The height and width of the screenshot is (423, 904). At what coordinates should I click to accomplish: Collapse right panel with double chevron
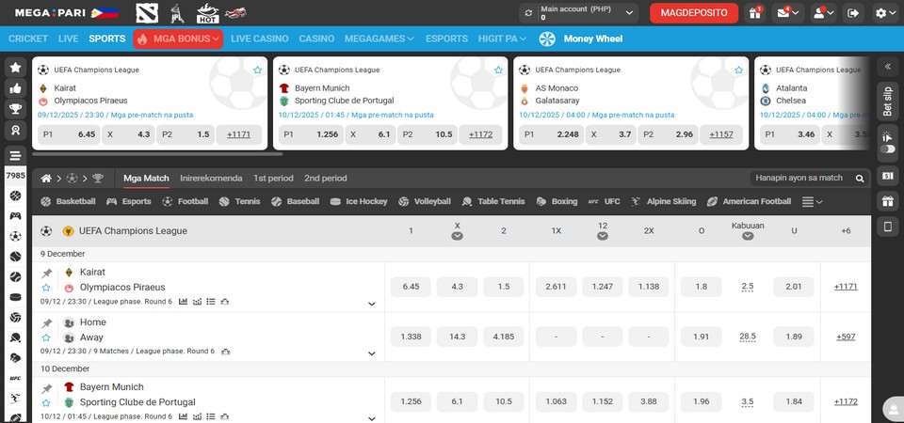888,67
